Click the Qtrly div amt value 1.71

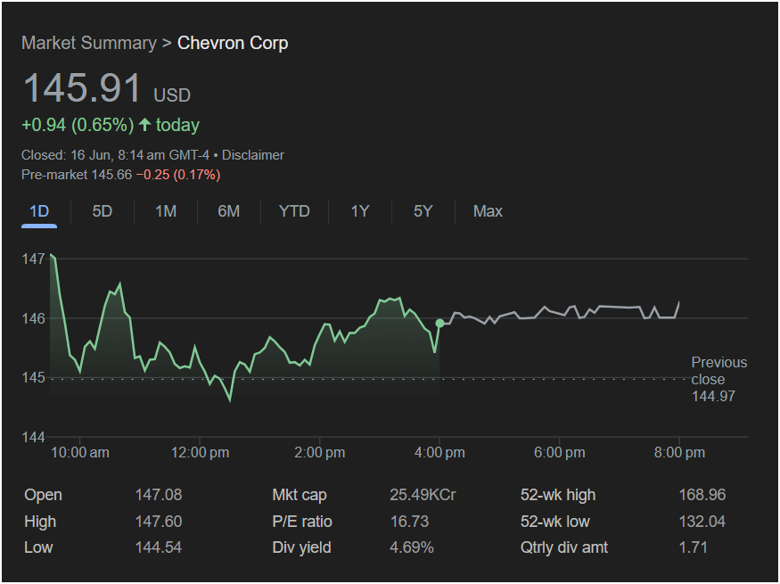[693, 547]
